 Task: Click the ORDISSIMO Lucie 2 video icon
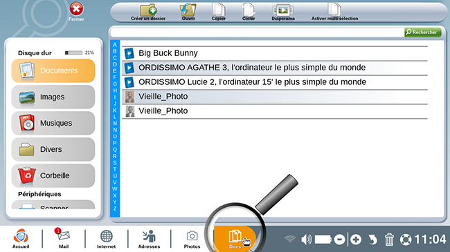(x=129, y=82)
